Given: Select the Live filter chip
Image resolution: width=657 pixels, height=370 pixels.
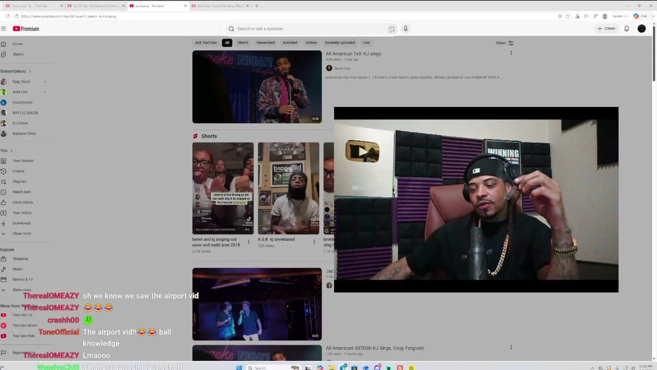Looking at the screenshot, I should (x=366, y=43).
